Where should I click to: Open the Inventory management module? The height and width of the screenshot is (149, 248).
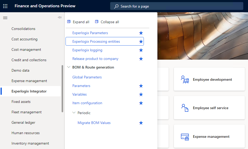pos(30,143)
